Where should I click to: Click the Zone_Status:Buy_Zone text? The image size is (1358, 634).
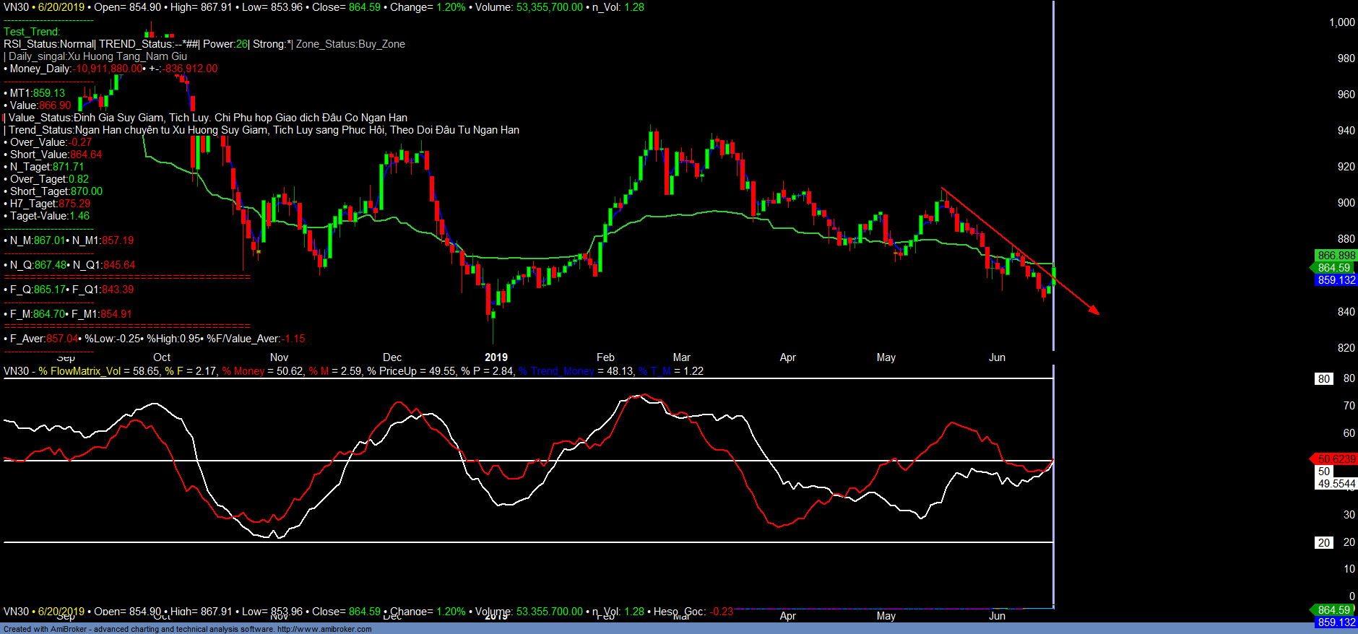coord(350,44)
